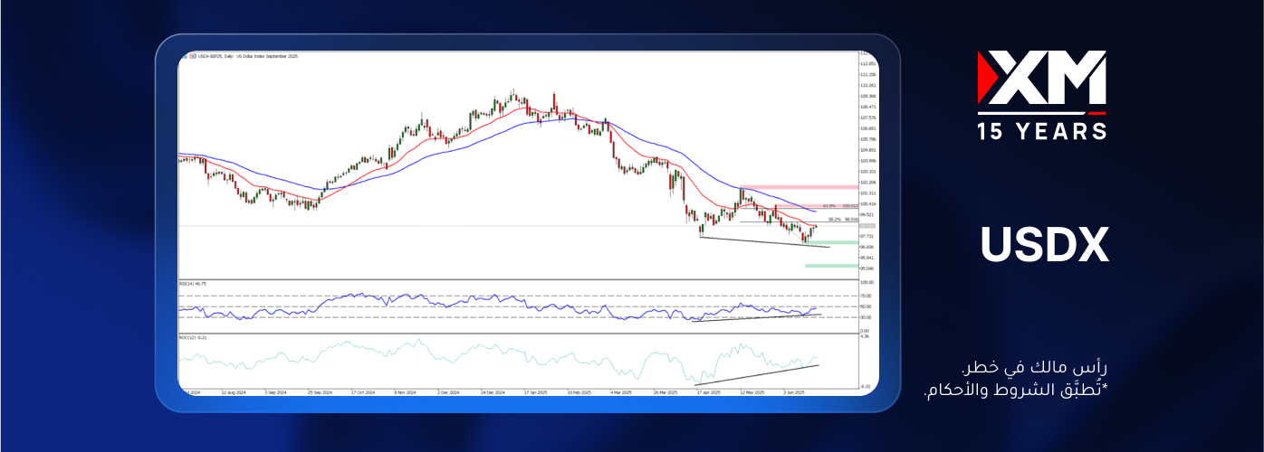1264x452 pixels.
Task: Click the "103.101" price axis value
Action: pos(867,171)
